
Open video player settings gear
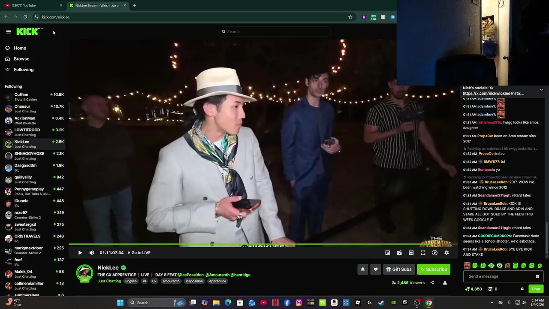(x=446, y=253)
